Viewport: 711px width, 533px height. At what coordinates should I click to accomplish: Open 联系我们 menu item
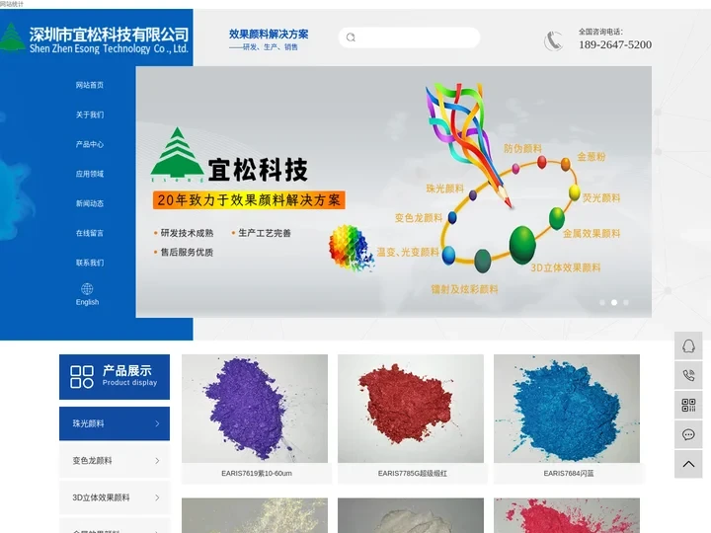click(89, 263)
